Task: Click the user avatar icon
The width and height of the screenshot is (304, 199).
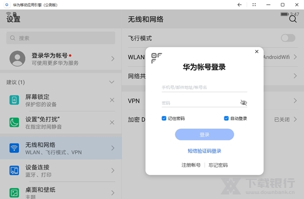Action: [17, 59]
